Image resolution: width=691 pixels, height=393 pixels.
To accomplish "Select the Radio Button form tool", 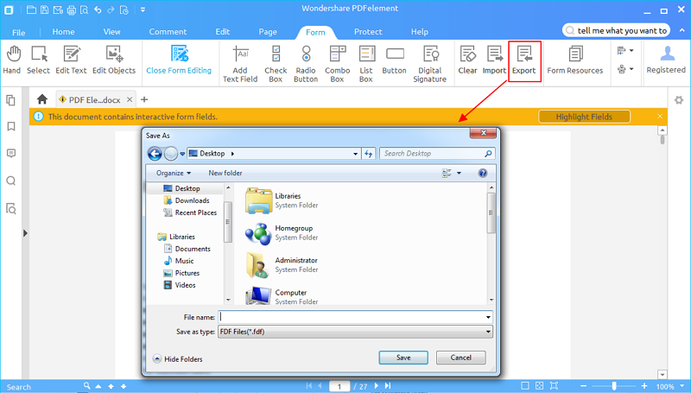I will coord(306,64).
